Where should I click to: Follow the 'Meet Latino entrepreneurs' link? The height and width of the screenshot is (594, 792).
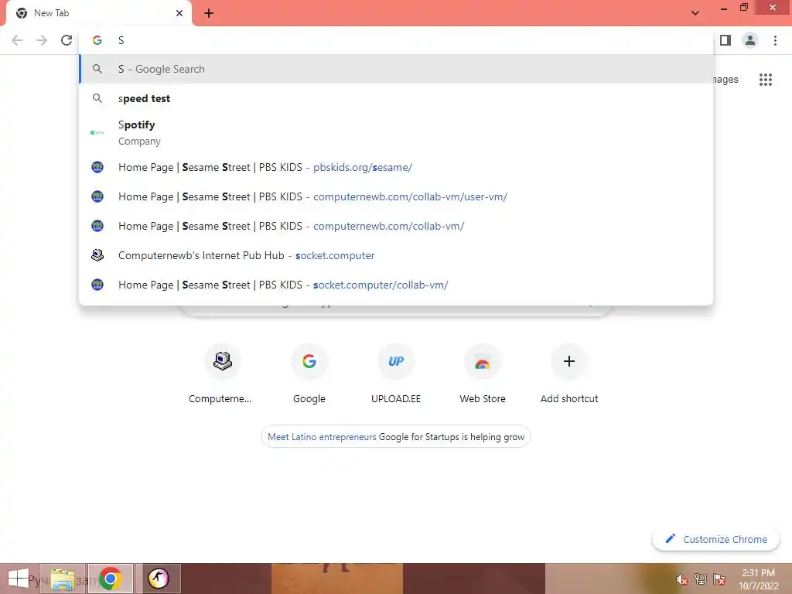[322, 437]
